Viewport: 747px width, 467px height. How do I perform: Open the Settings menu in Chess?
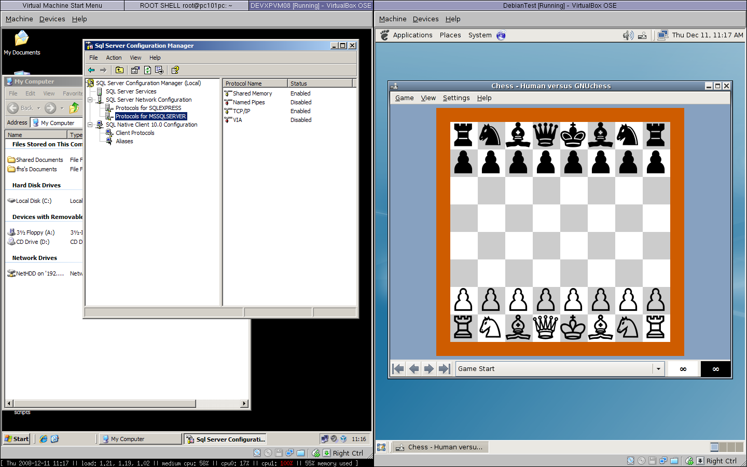[x=457, y=98]
